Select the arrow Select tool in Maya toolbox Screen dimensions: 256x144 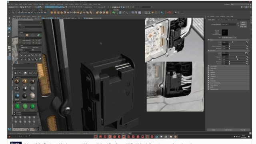pyautogui.click(x=9, y=18)
